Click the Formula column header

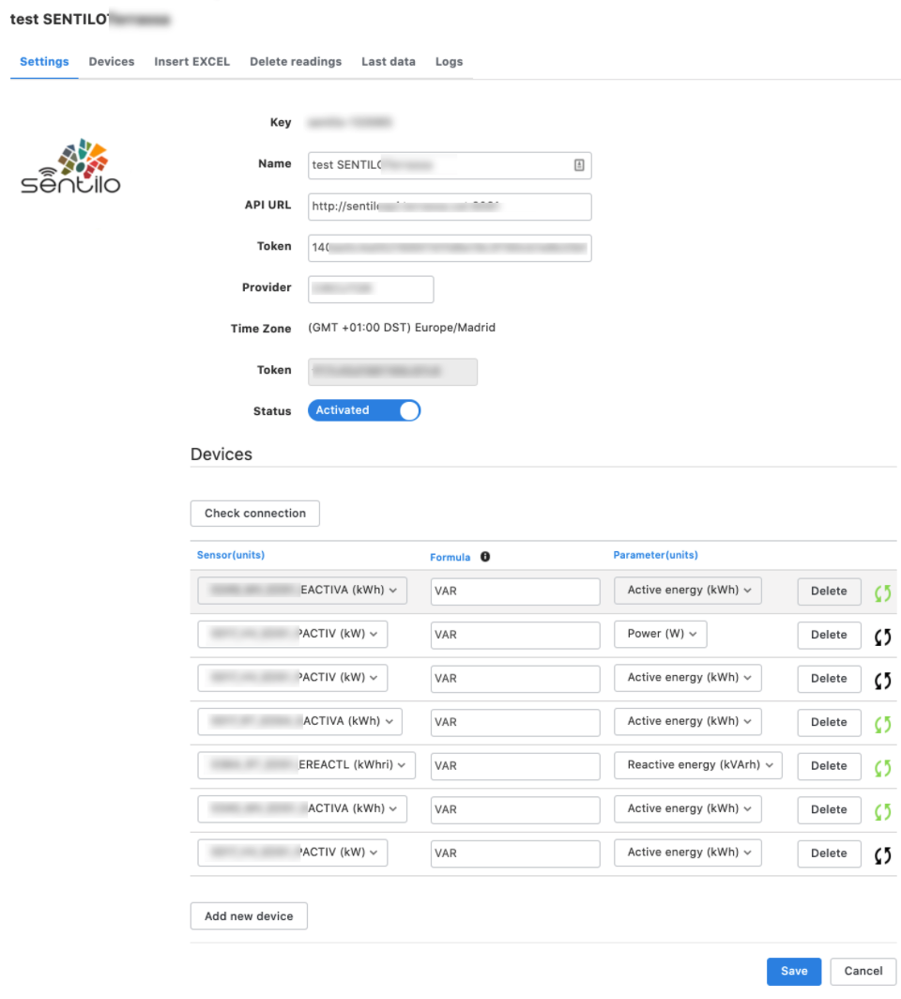click(x=450, y=558)
